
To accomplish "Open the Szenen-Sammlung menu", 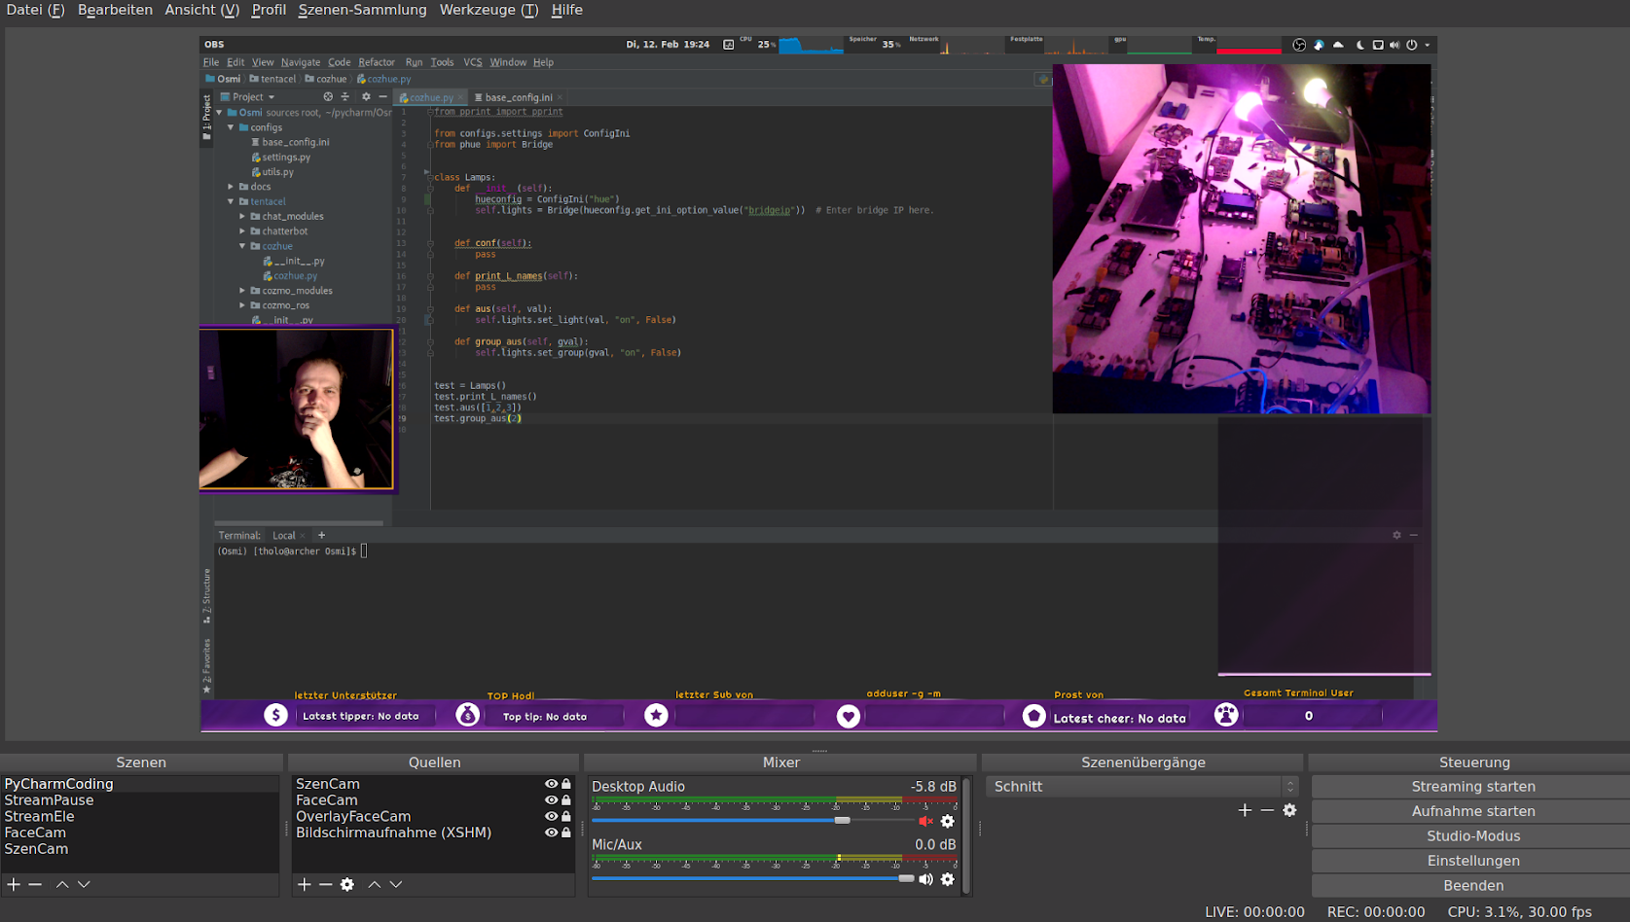I will [x=362, y=10].
